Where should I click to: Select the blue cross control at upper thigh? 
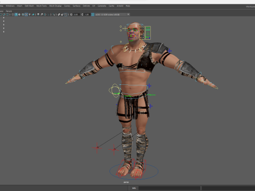point(150,106)
